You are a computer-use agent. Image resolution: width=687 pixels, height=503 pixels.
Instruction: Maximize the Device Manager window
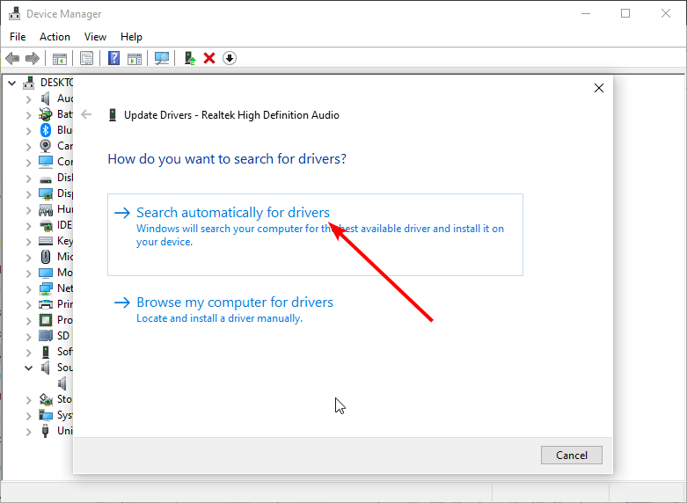coord(625,13)
